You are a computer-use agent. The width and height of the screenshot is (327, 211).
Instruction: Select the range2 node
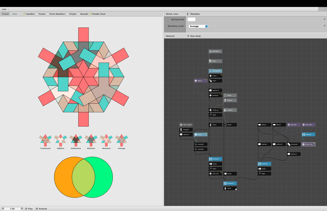coord(230,95)
